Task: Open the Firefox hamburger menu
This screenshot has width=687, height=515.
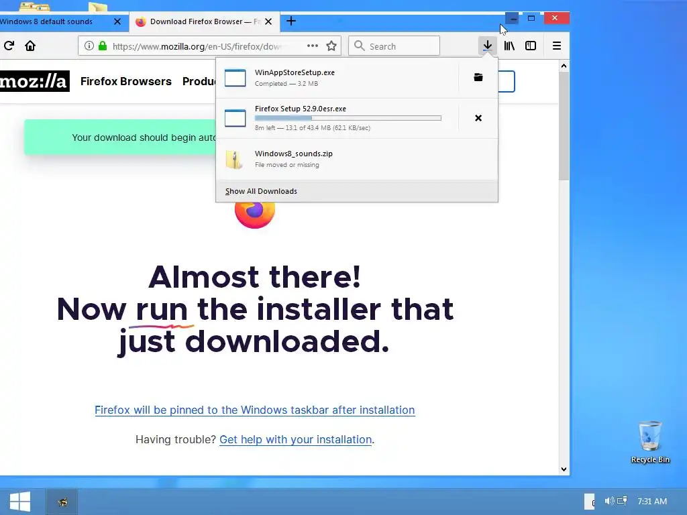Action: tap(556, 46)
